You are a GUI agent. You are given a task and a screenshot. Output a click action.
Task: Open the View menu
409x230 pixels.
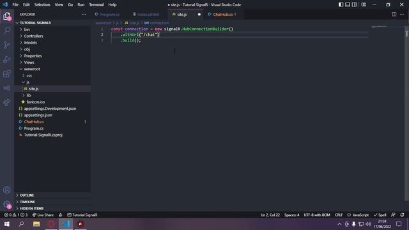[59, 4]
